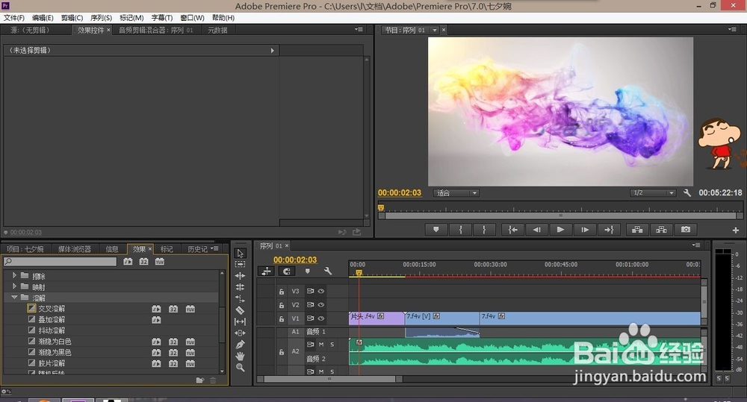The height and width of the screenshot is (402, 747).
Task: Add a marker in the program monitor
Action: coord(436,229)
